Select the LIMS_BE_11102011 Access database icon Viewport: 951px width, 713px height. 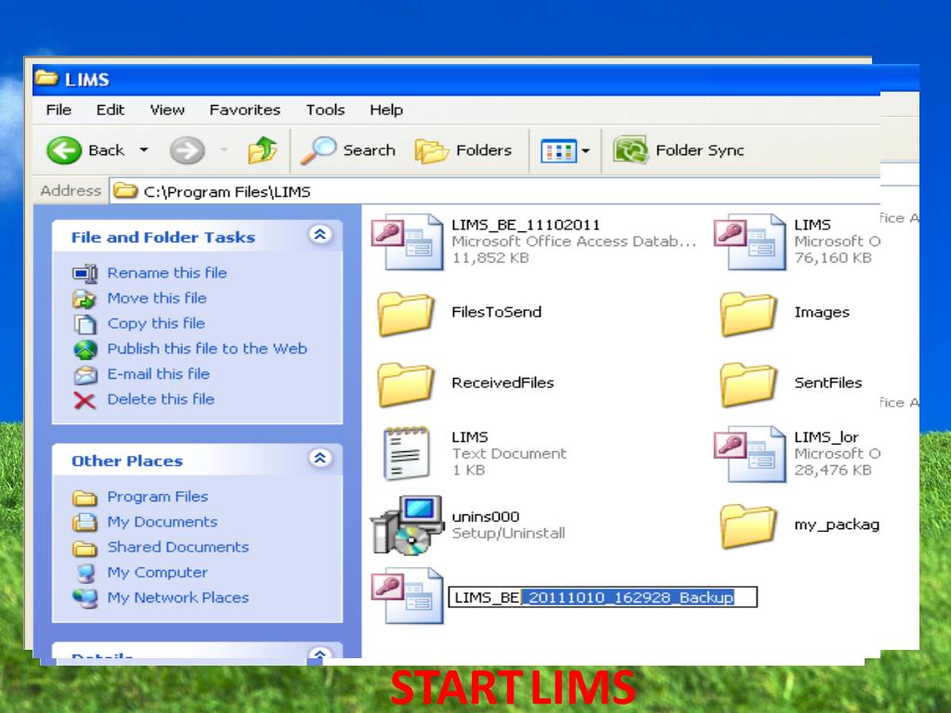pos(408,241)
